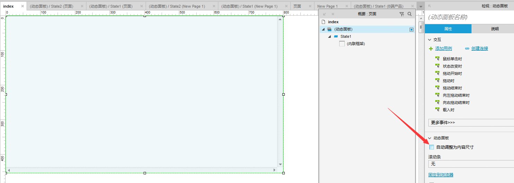Click the scrollbar thumb beside the inspector panel

click(421, 27)
